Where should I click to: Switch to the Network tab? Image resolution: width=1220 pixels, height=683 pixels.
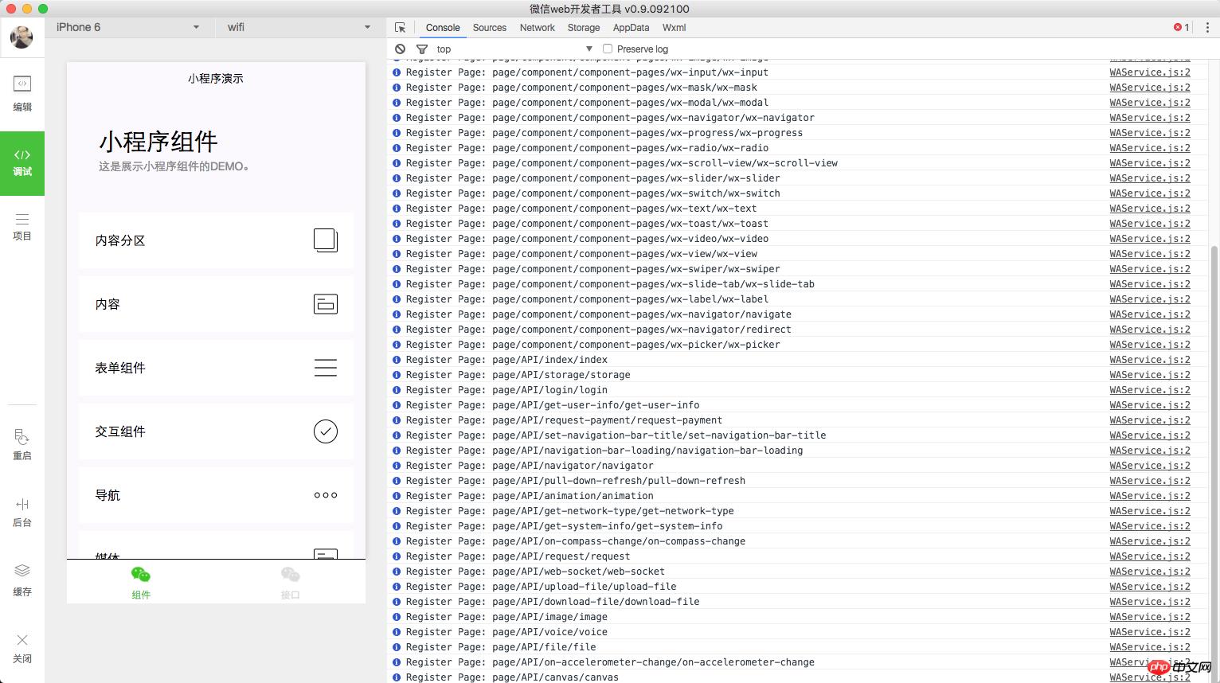click(x=537, y=27)
